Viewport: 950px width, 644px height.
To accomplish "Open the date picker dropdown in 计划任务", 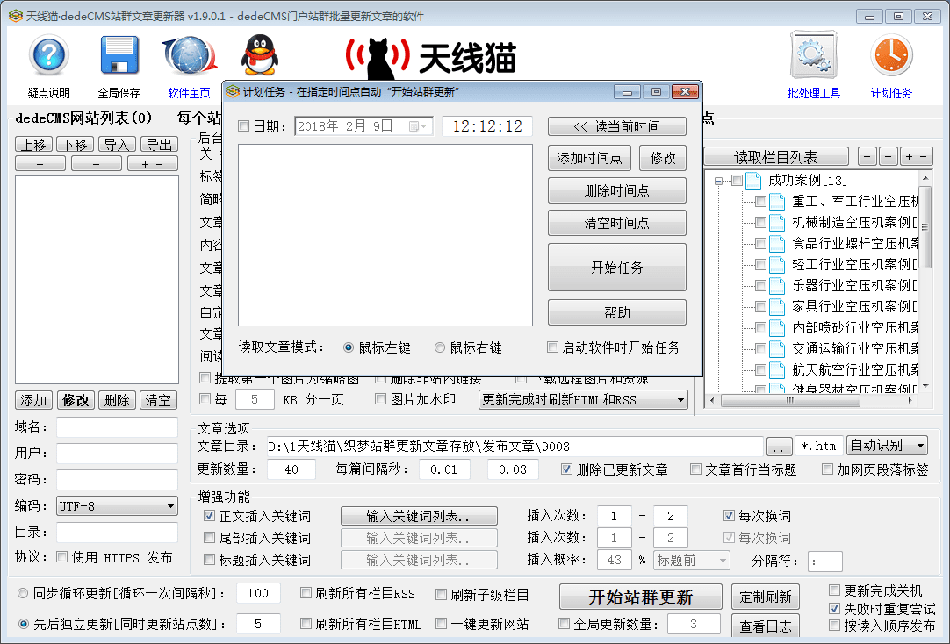I will point(419,125).
